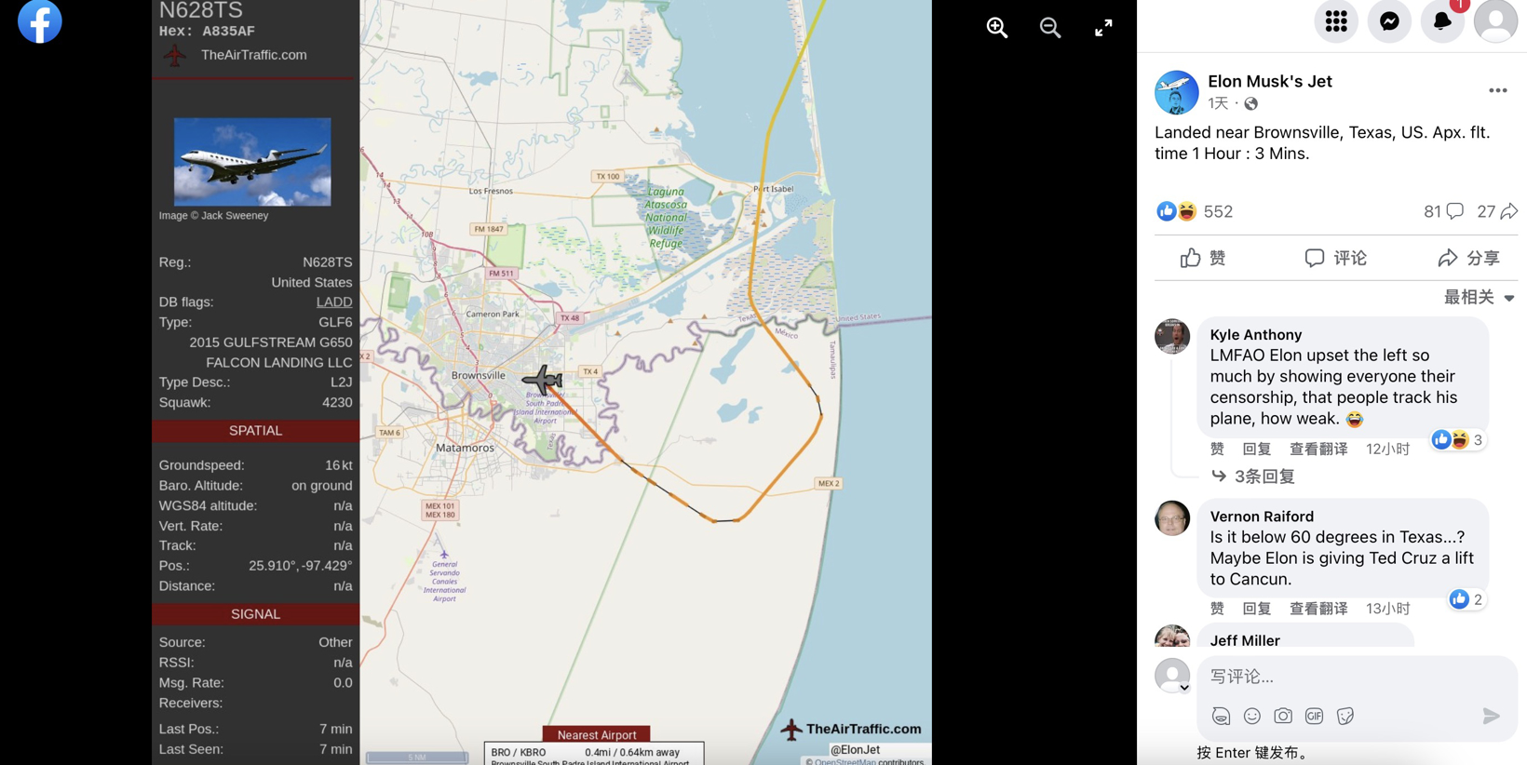The image size is (1527, 765).
Task: Open Vernon Raiford's profile name
Action: coord(1262,516)
